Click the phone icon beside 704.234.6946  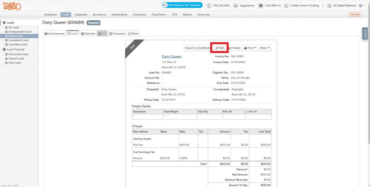[x=209, y=6]
